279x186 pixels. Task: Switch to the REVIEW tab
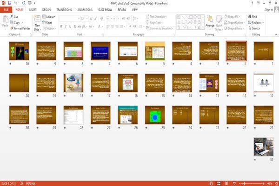click(122, 10)
